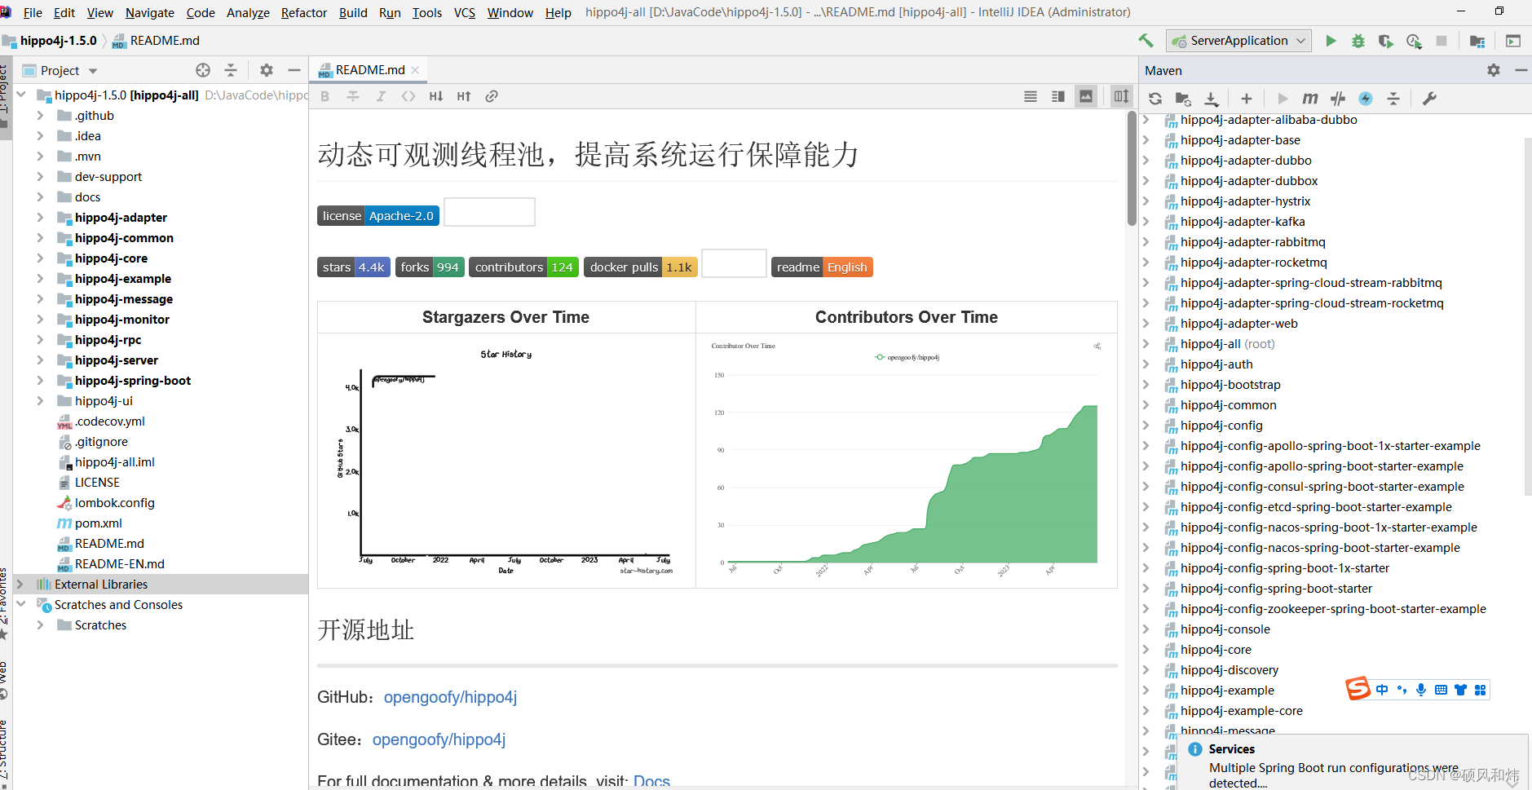The height and width of the screenshot is (790, 1532).
Task: Open Gitee opengoofy/hippo4j link
Action: [439, 739]
